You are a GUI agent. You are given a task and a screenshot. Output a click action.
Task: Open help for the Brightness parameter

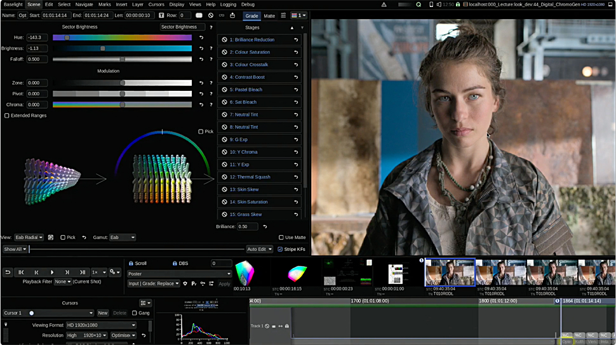(x=210, y=48)
